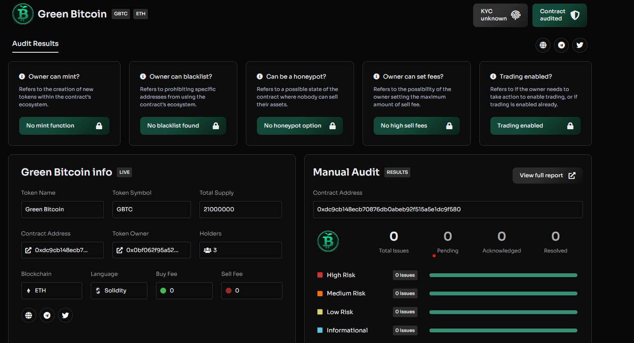The height and width of the screenshot is (343, 634).
Task: Click the holders people icon
Action: point(207,250)
